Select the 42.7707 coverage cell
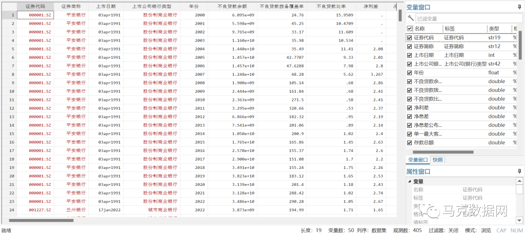The image size is (525, 234). 281,57
